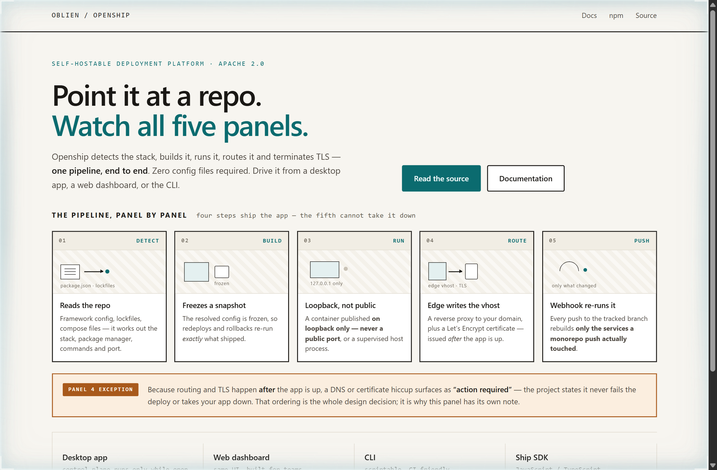Click the package.json · lockfiles caption

click(87, 285)
